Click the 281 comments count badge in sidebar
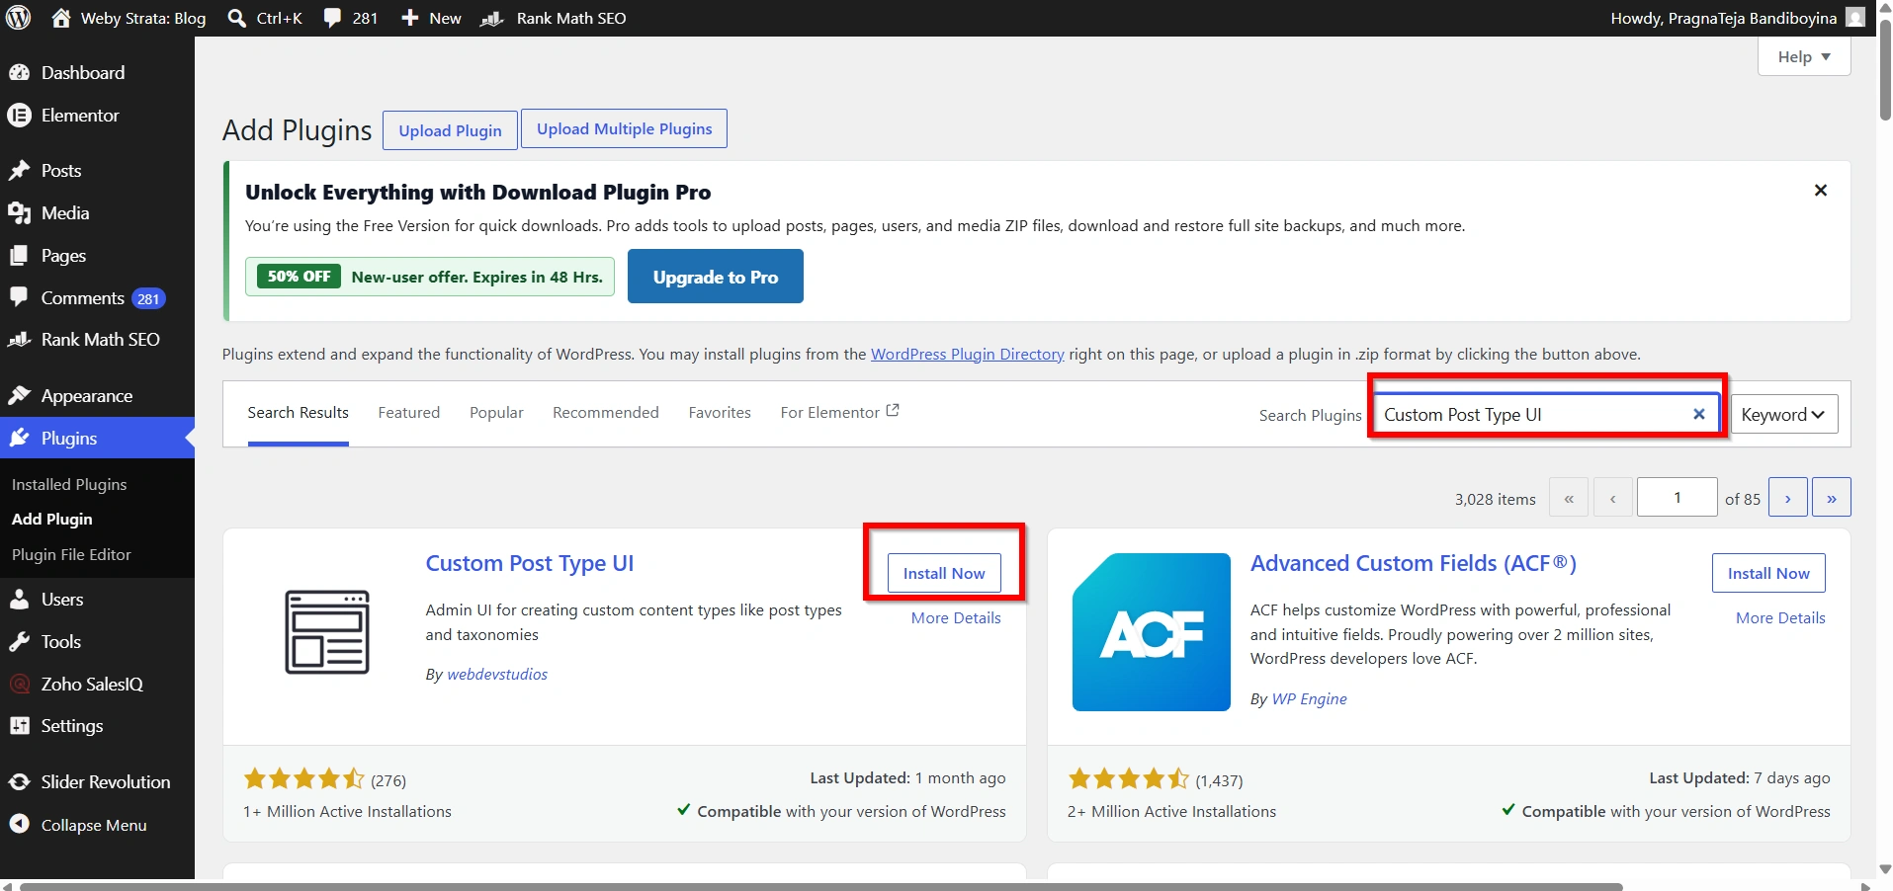 coord(148,299)
